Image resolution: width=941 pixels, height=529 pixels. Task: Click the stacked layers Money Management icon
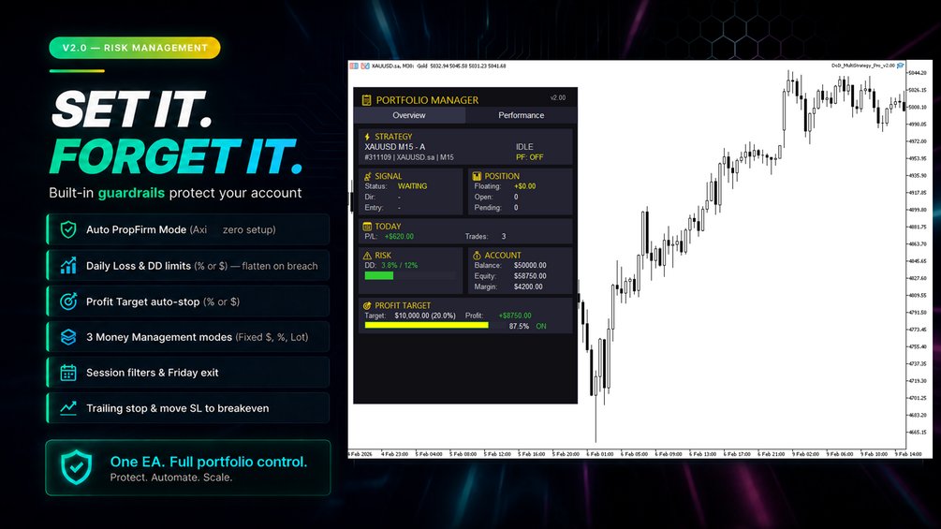pos(68,337)
